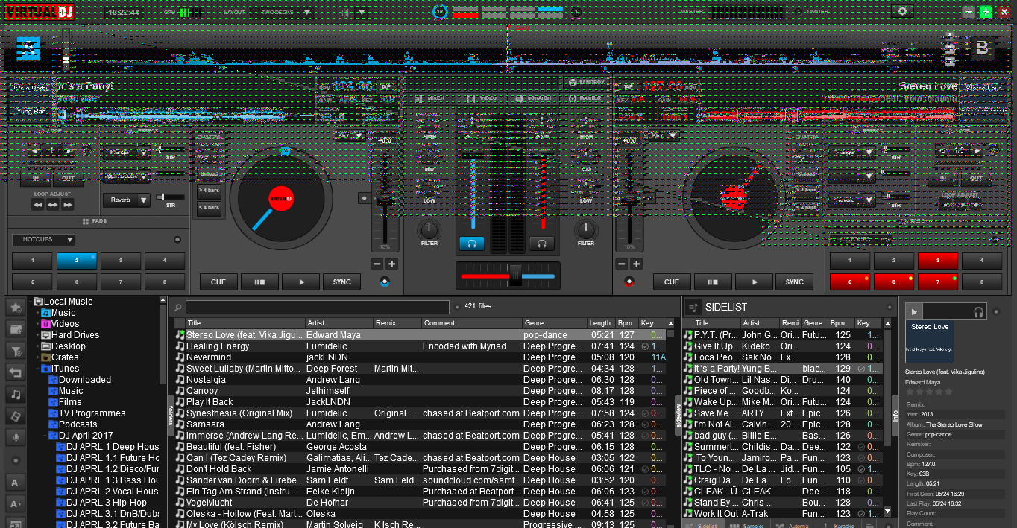Toggle left channel headphone cue button
1017x528 pixels.
(471, 244)
